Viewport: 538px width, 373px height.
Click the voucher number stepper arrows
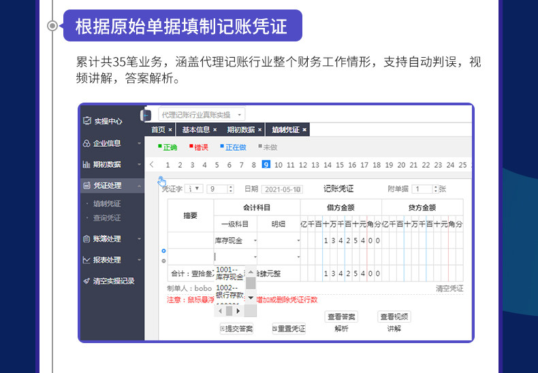[x=231, y=189]
